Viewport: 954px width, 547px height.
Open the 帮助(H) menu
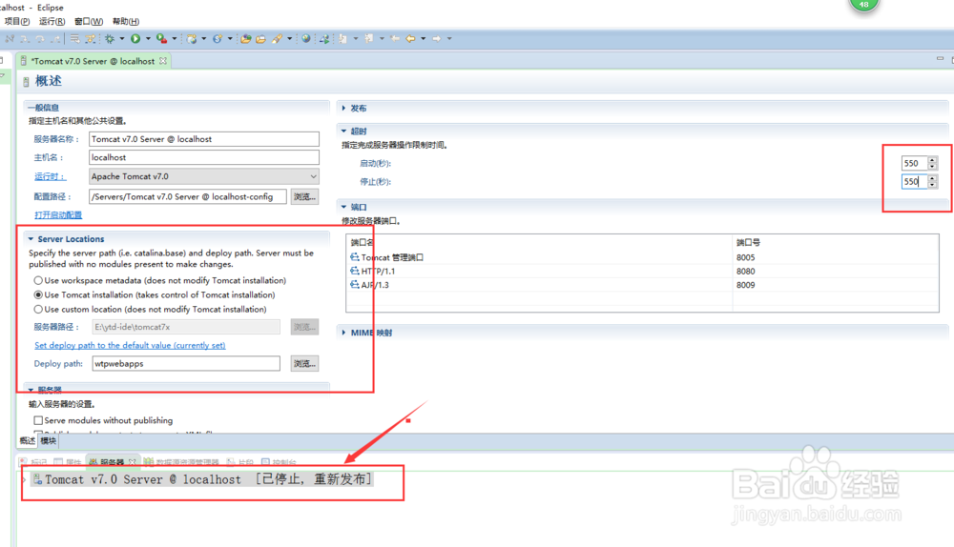tap(126, 21)
